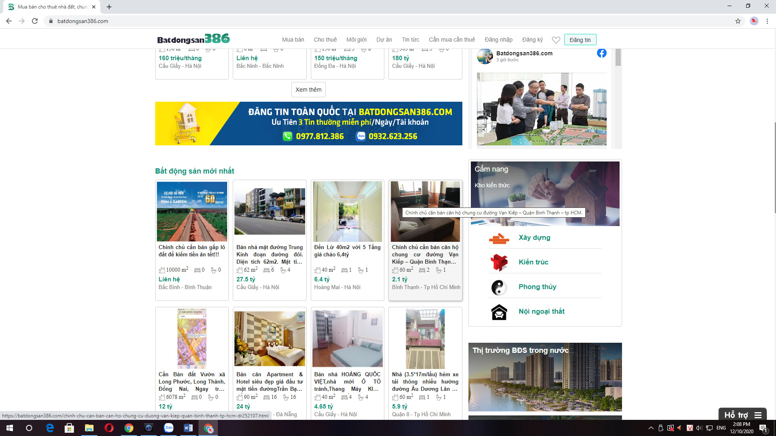Click the heart favorites icon in header

[556, 40]
